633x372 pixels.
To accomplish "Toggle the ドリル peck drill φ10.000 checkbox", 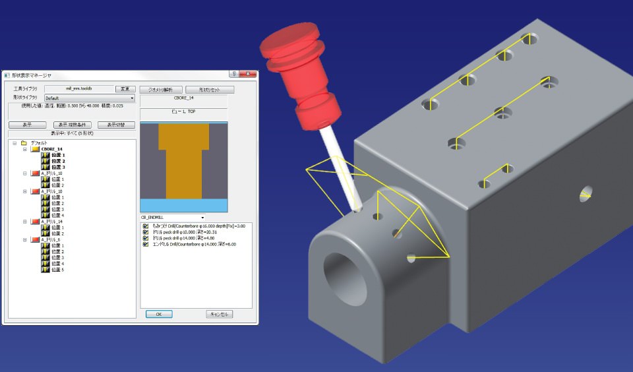I will click(146, 232).
